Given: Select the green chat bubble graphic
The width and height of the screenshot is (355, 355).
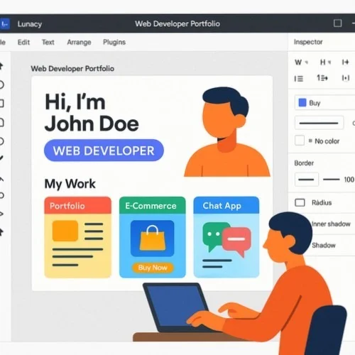Looking at the screenshot, I should [213, 236].
